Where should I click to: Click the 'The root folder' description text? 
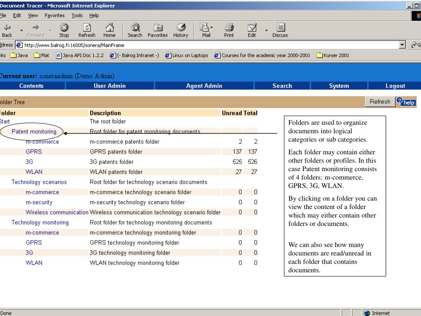(108, 121)
